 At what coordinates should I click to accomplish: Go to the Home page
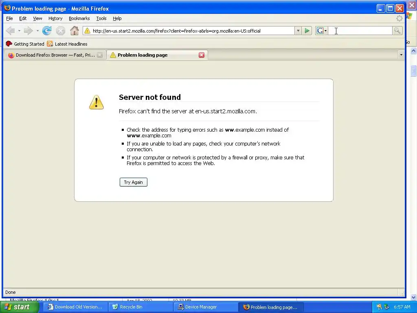click(x=75, y=31)
